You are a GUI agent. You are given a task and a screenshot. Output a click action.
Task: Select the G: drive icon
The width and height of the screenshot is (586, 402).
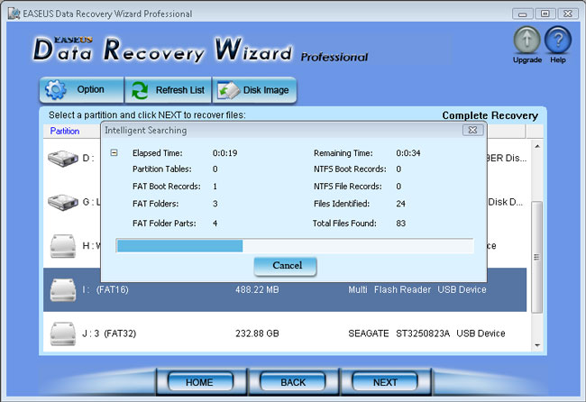point(63,202)
